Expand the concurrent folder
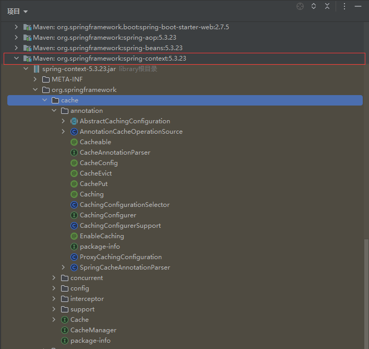 click(54, 278)
